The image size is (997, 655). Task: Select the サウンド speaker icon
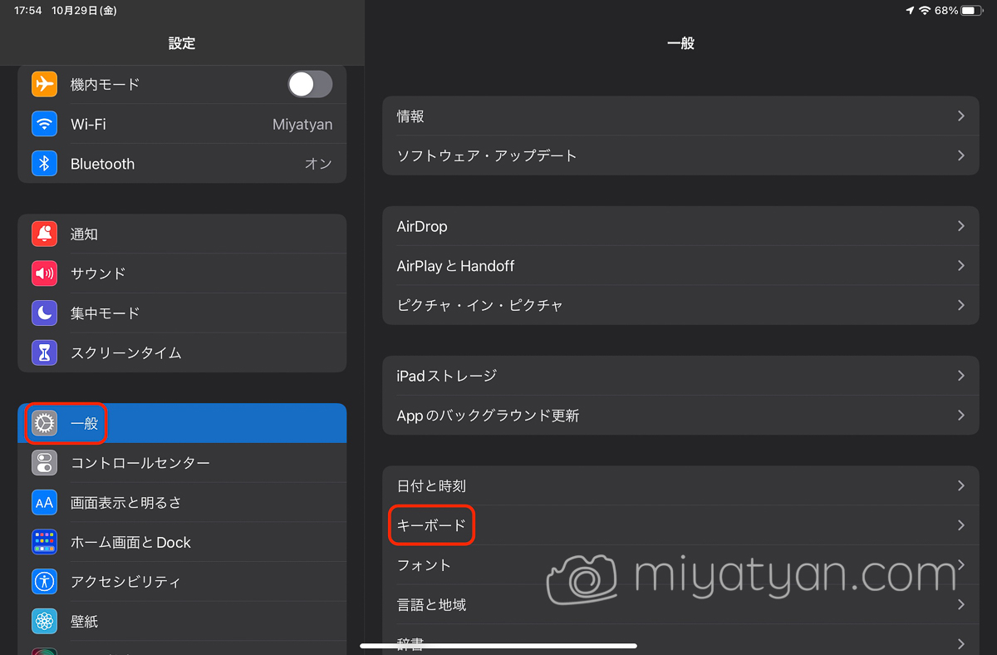pyautogui.click(x=44, y=273)
